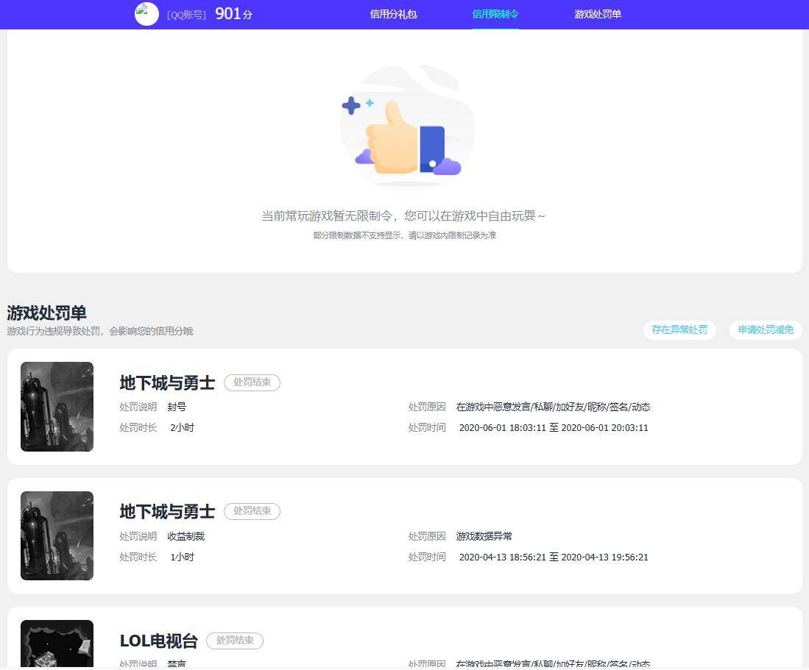
Task: Click the 901分 credit score display
Action: pos(233,13)
